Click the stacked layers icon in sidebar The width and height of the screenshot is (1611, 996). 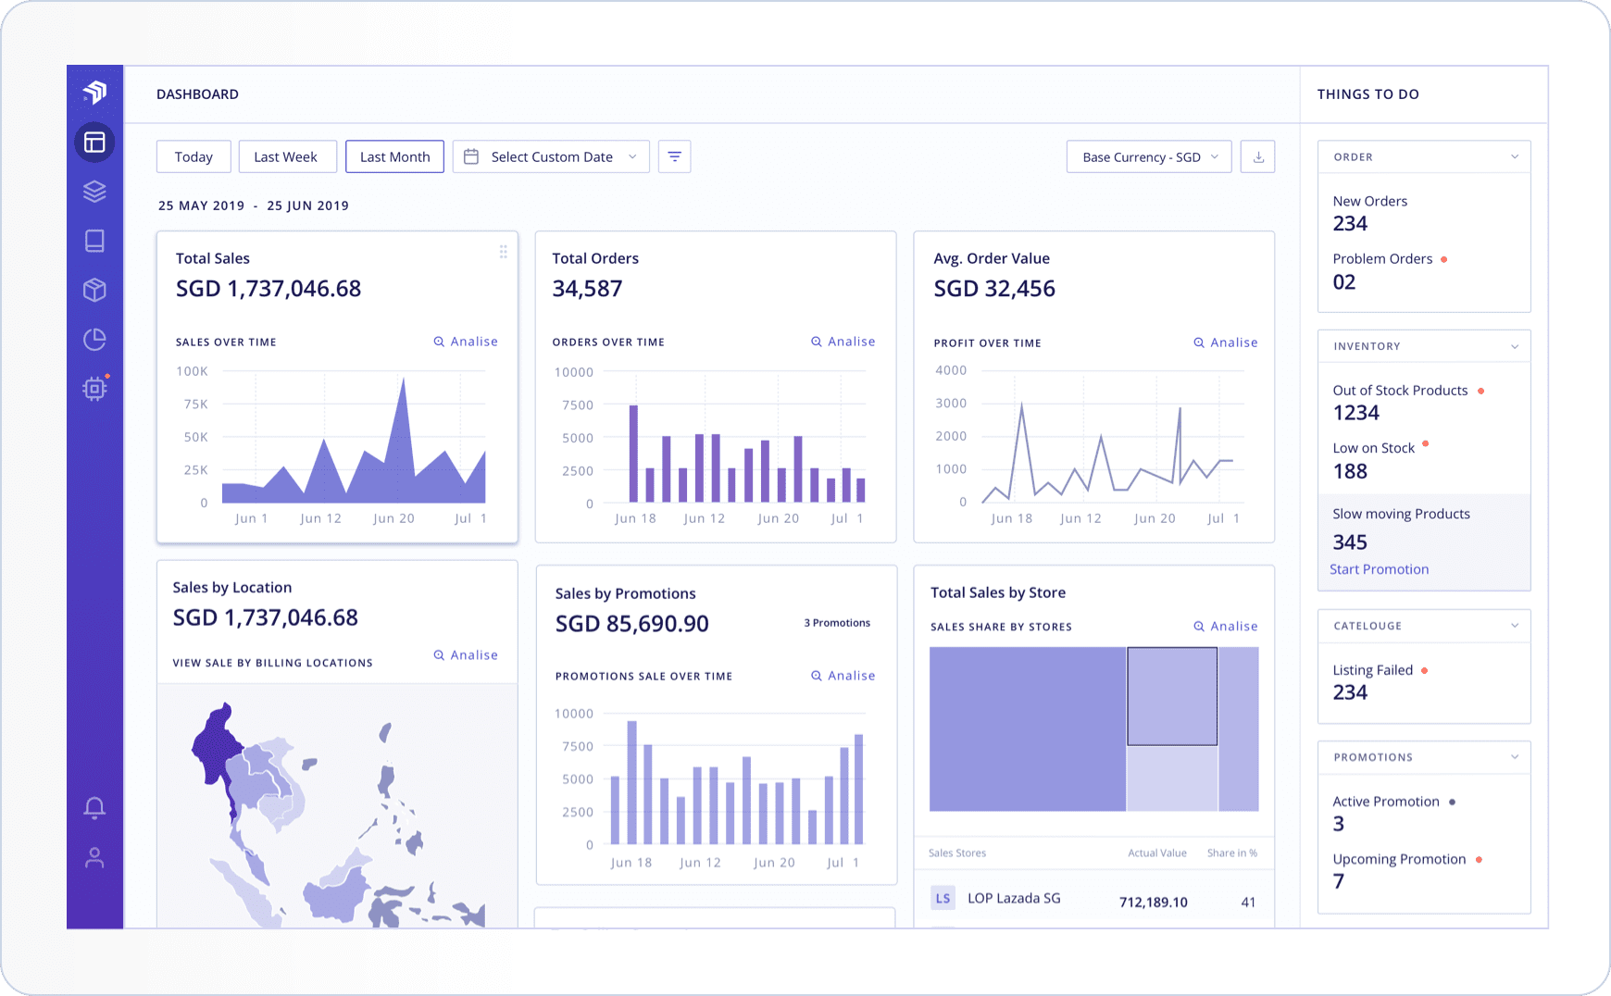pos(94,192)
